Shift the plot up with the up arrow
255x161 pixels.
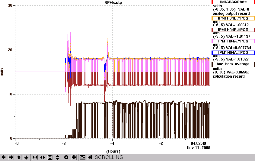19,157
